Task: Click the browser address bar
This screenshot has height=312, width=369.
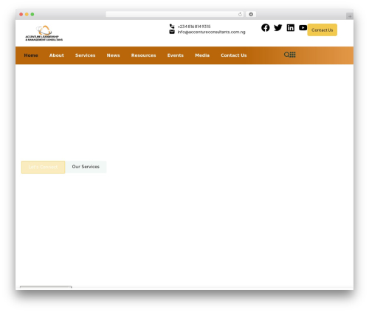Action: (x=175, y=14)
